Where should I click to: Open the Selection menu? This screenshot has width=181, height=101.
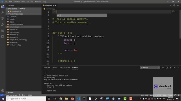point(17,2)
